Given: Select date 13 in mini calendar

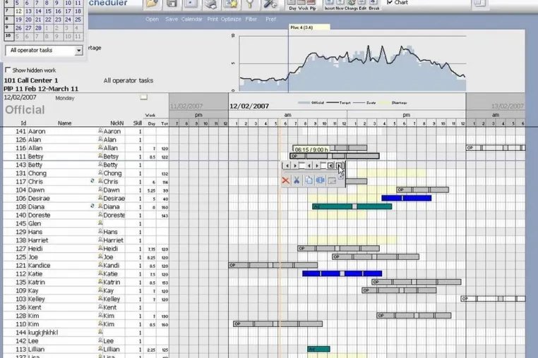Looking at the screenshot, I should coord(28,11).
